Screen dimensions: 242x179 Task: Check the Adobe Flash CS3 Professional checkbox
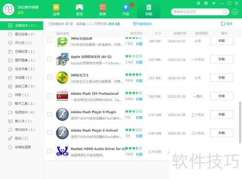tap(50, 96)
